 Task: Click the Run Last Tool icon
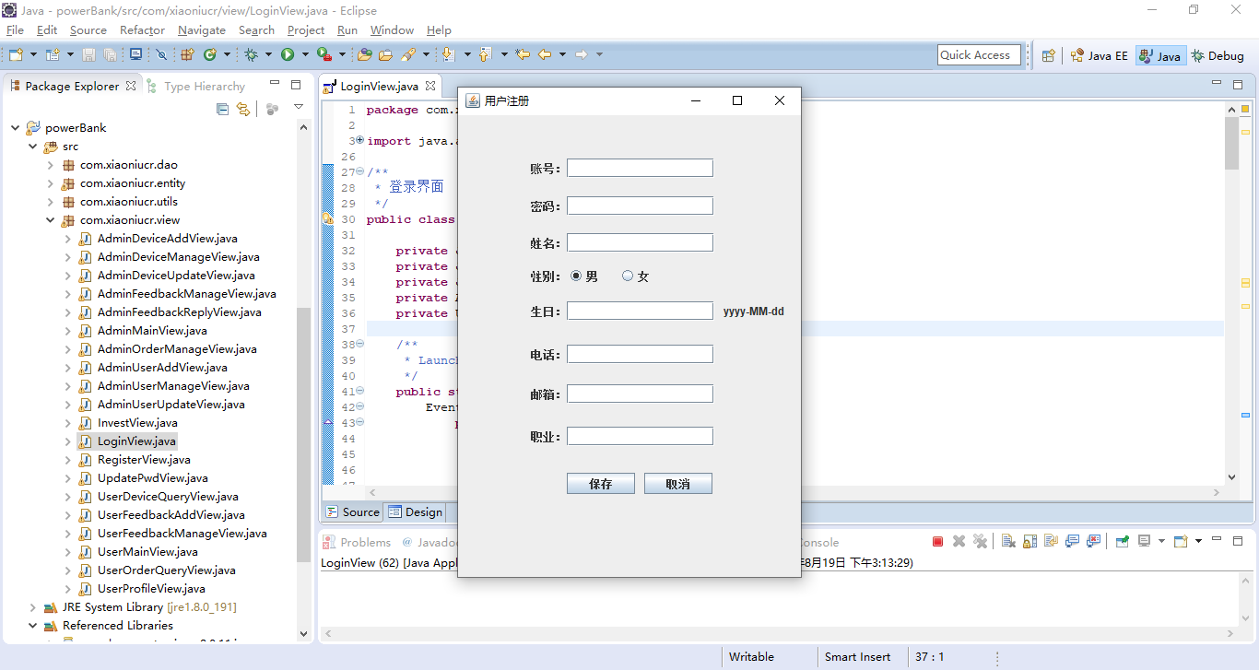click(x=324, y=54)
